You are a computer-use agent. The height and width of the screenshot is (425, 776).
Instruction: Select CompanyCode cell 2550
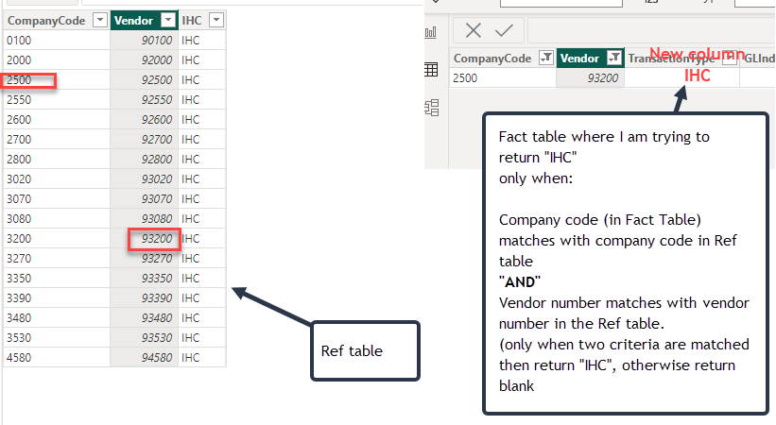57,99
